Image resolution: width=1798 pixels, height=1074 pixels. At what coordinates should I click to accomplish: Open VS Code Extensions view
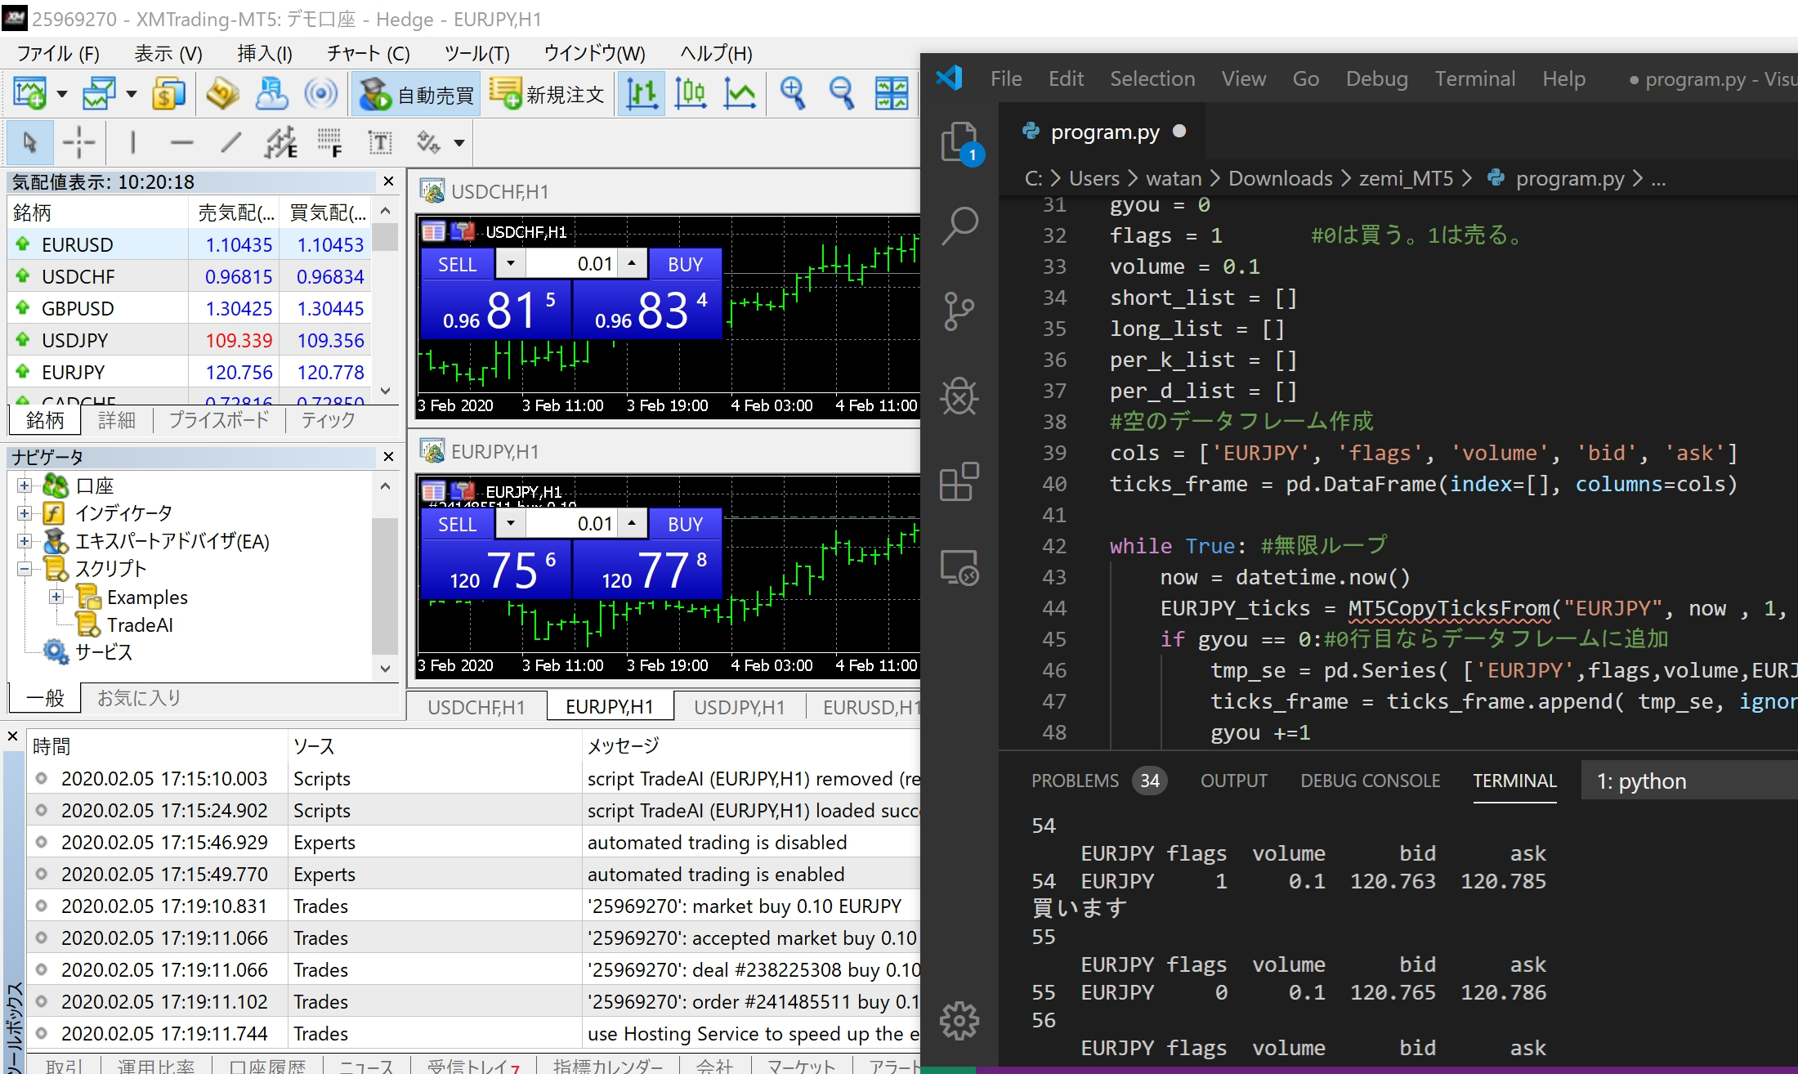(x=959, y=482)
